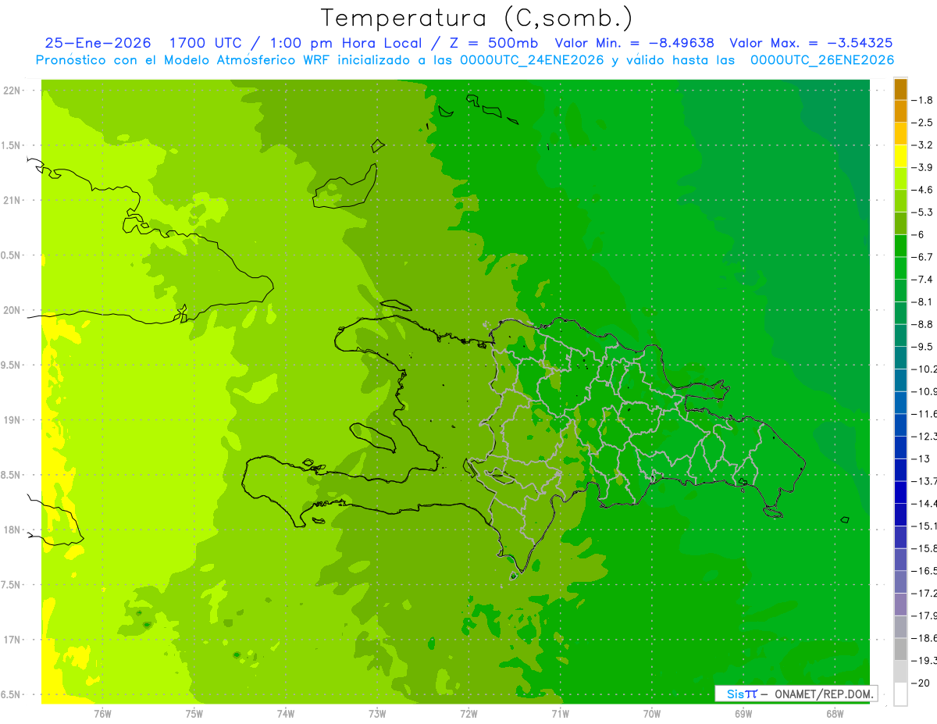Image resolution: width=937 pixels, height=724 pixels.
Task: Click the '18N' latitude label
Action: (x=12, y=530)
